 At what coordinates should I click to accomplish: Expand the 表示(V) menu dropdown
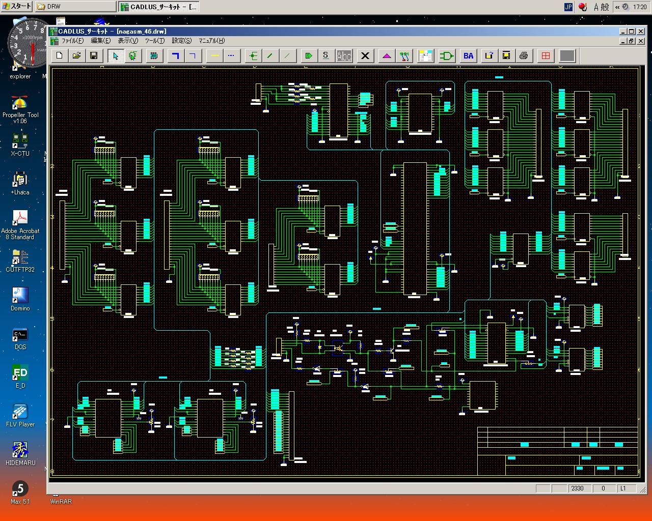pyautogui.click(x=128, y=41)
